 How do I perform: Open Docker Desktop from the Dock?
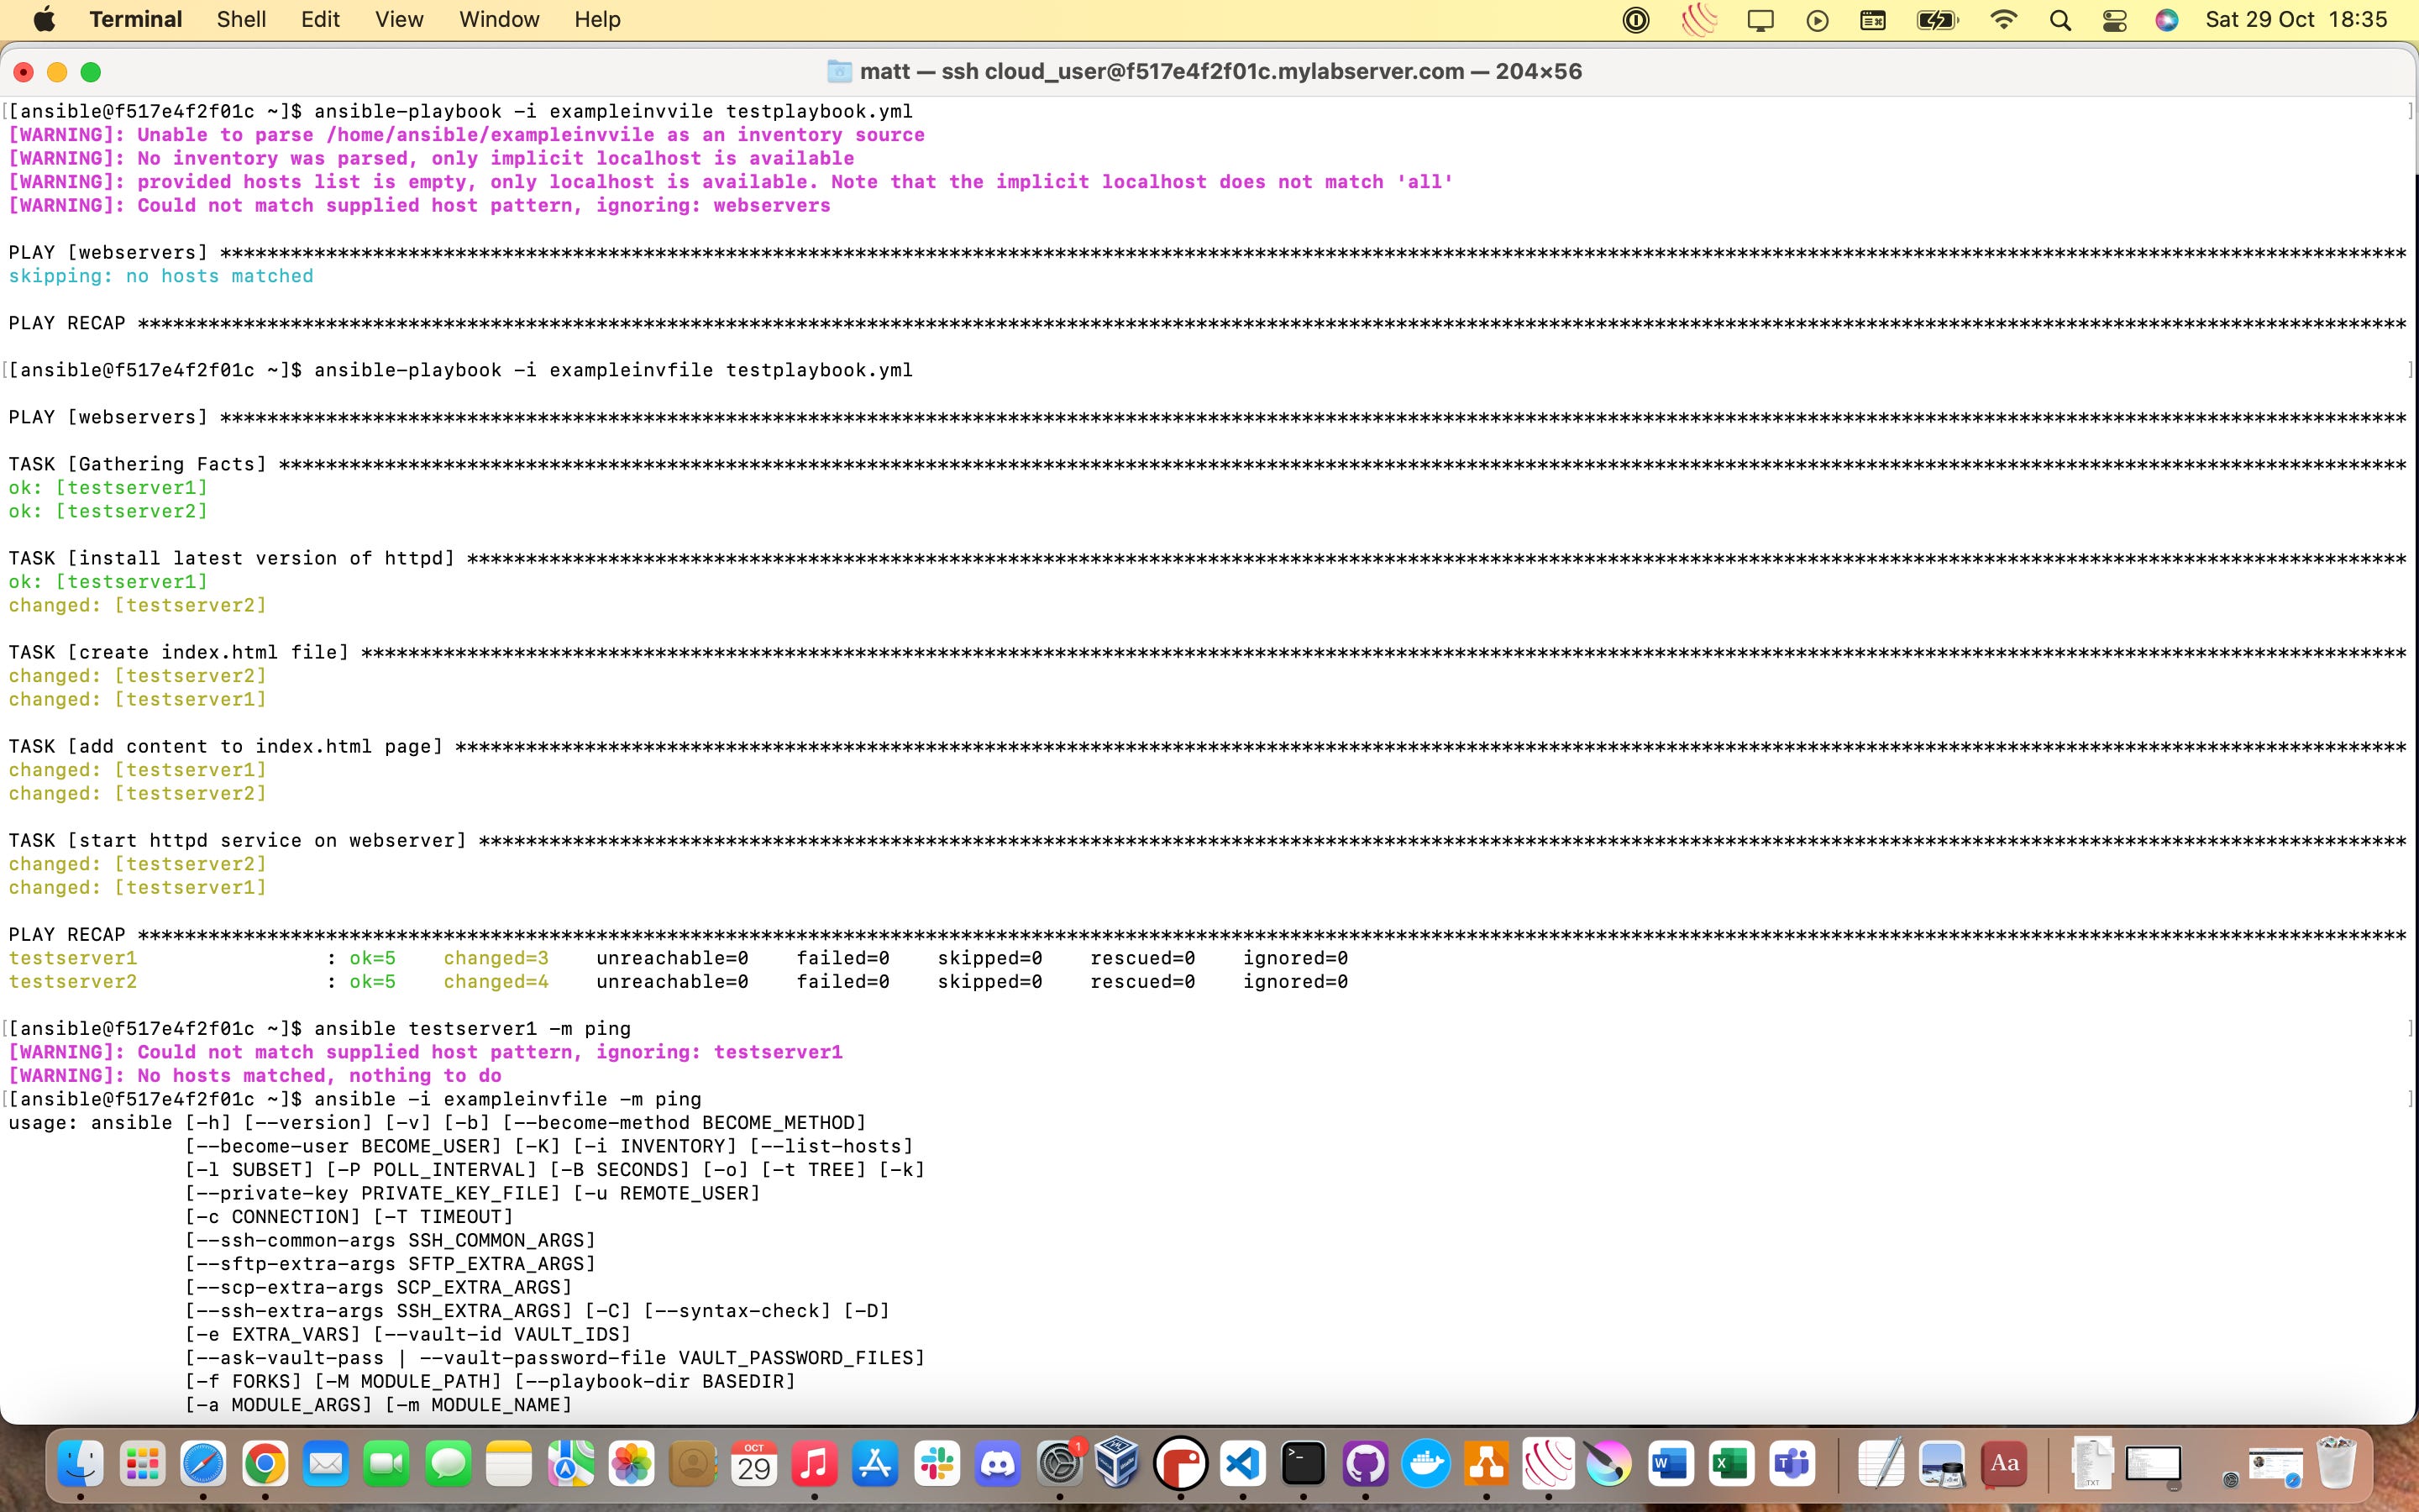coord(1425,1465)
